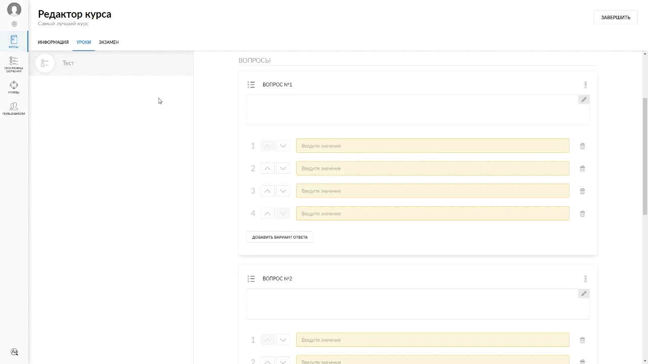Go to the Курсы section in sidebar
648x364 pixels.
click(x=14, y=41)
